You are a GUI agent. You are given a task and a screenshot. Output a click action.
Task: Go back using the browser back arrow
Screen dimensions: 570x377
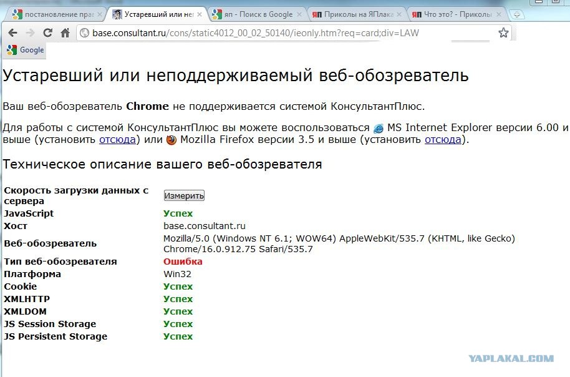click(12, 33)
